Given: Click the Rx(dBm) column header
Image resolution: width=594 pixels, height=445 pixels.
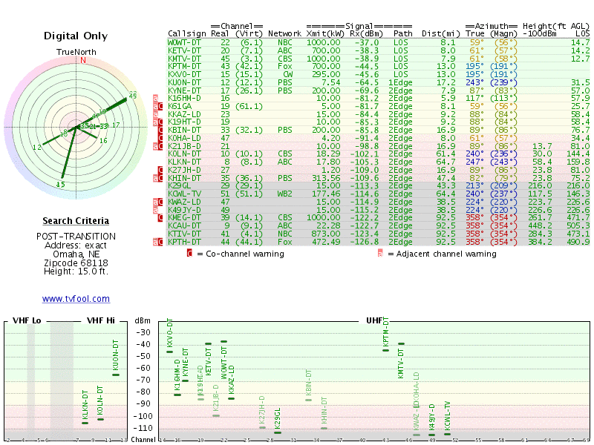Looking at the screenshot, I should click(366, 33).
